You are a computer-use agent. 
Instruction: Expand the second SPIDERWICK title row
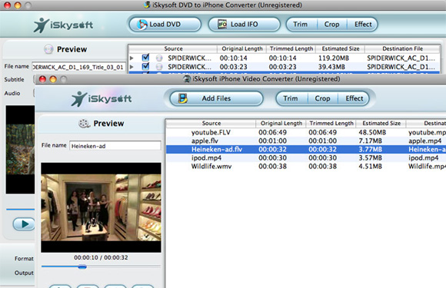131,67
